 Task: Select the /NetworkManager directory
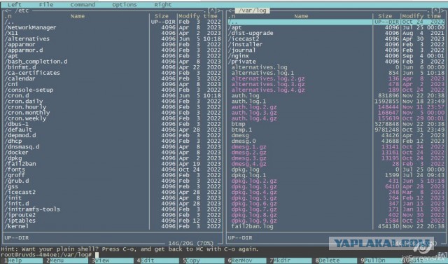tap(113, 27)
